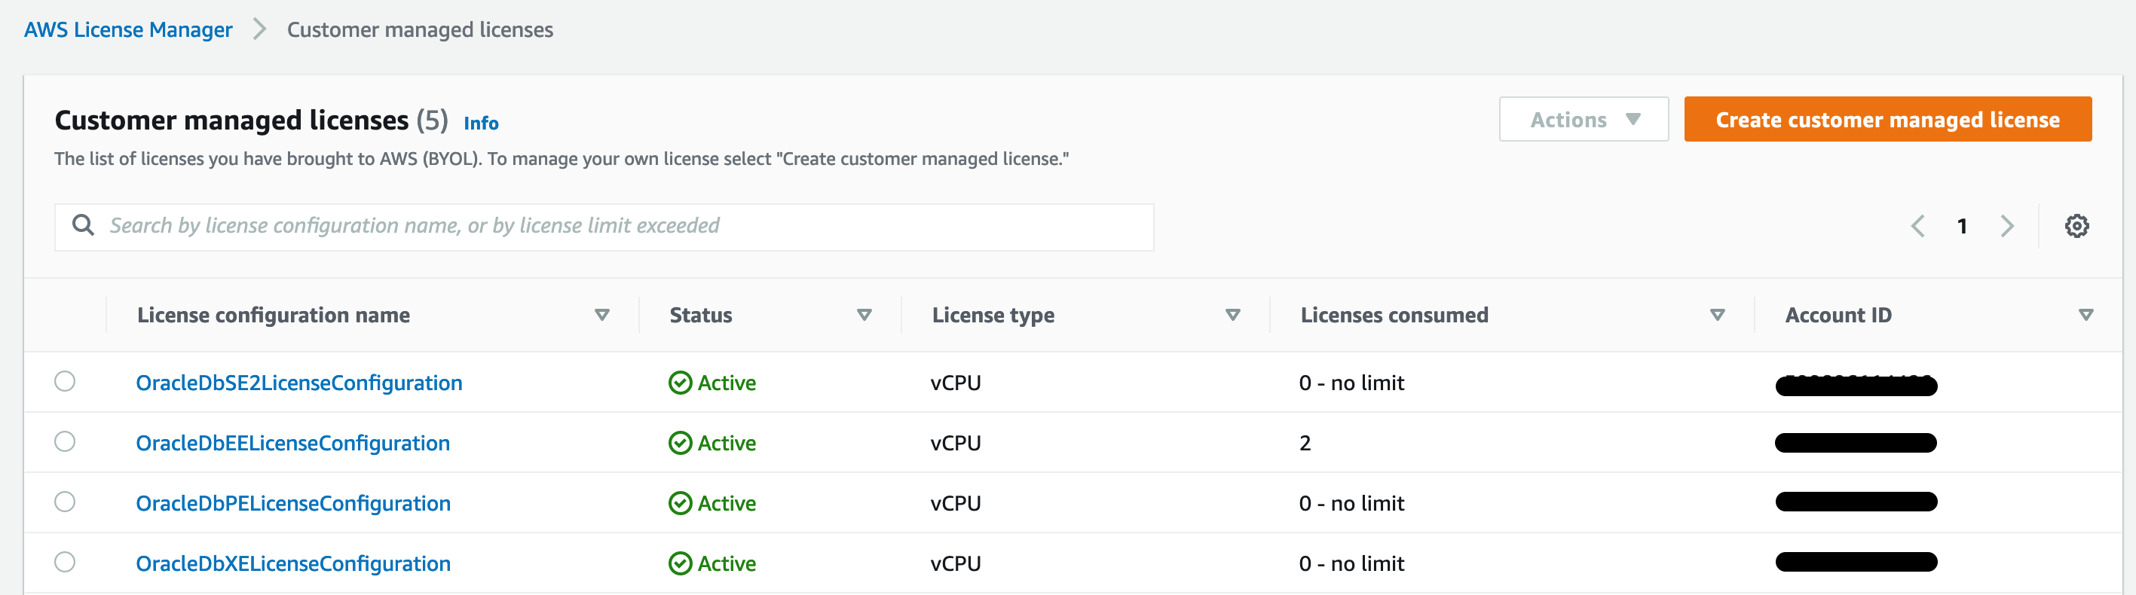Open OracleDbXELicenseConfiguration link
The image size is (2136, 595).
(x=293, y=563)
